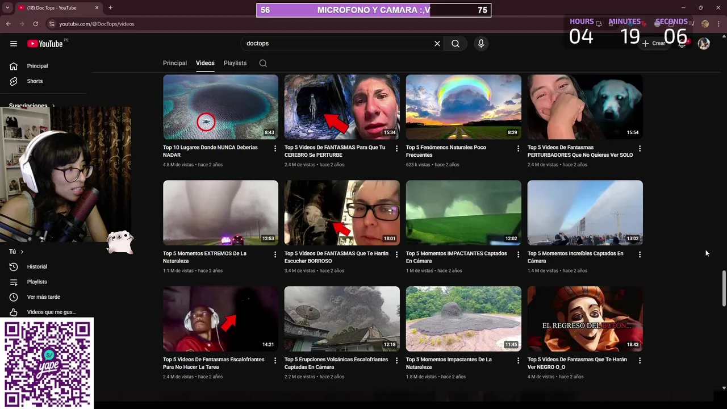Open the YouTube hamburger guide menu
The width and height of the screenshot is (727, 409).
pyautogui.click(x=14, y=44)
